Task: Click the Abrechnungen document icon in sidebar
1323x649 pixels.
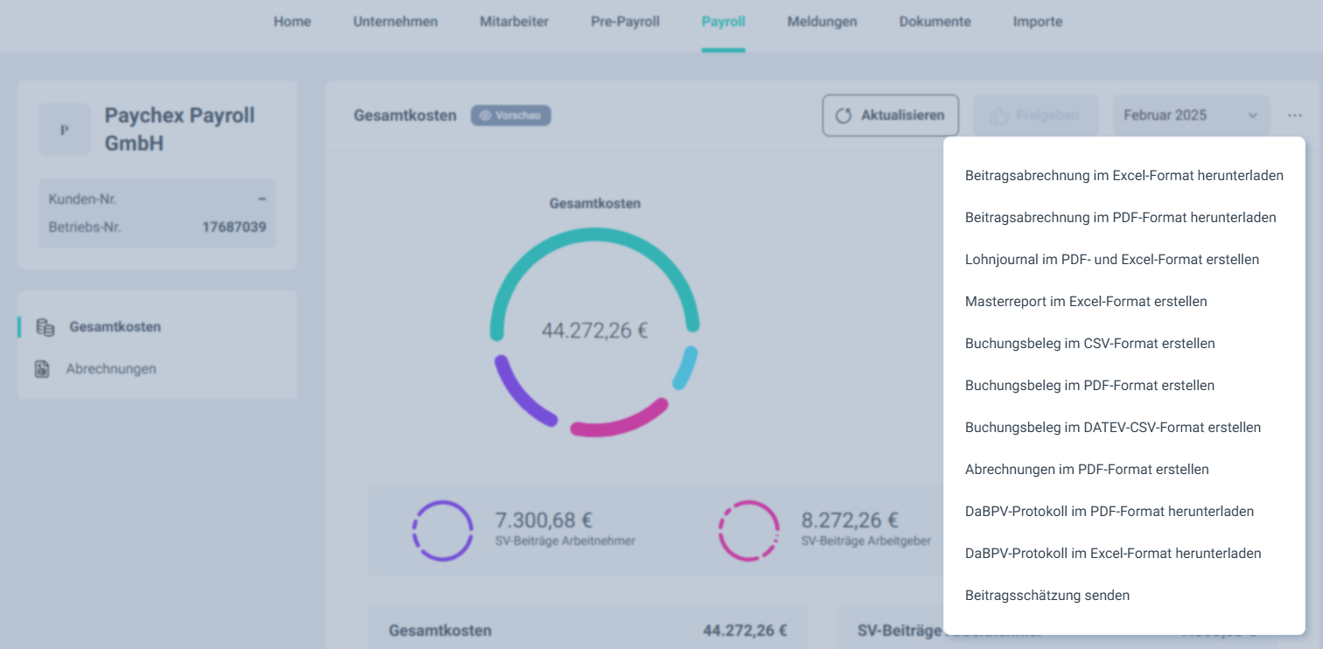Action: point(42,369)
